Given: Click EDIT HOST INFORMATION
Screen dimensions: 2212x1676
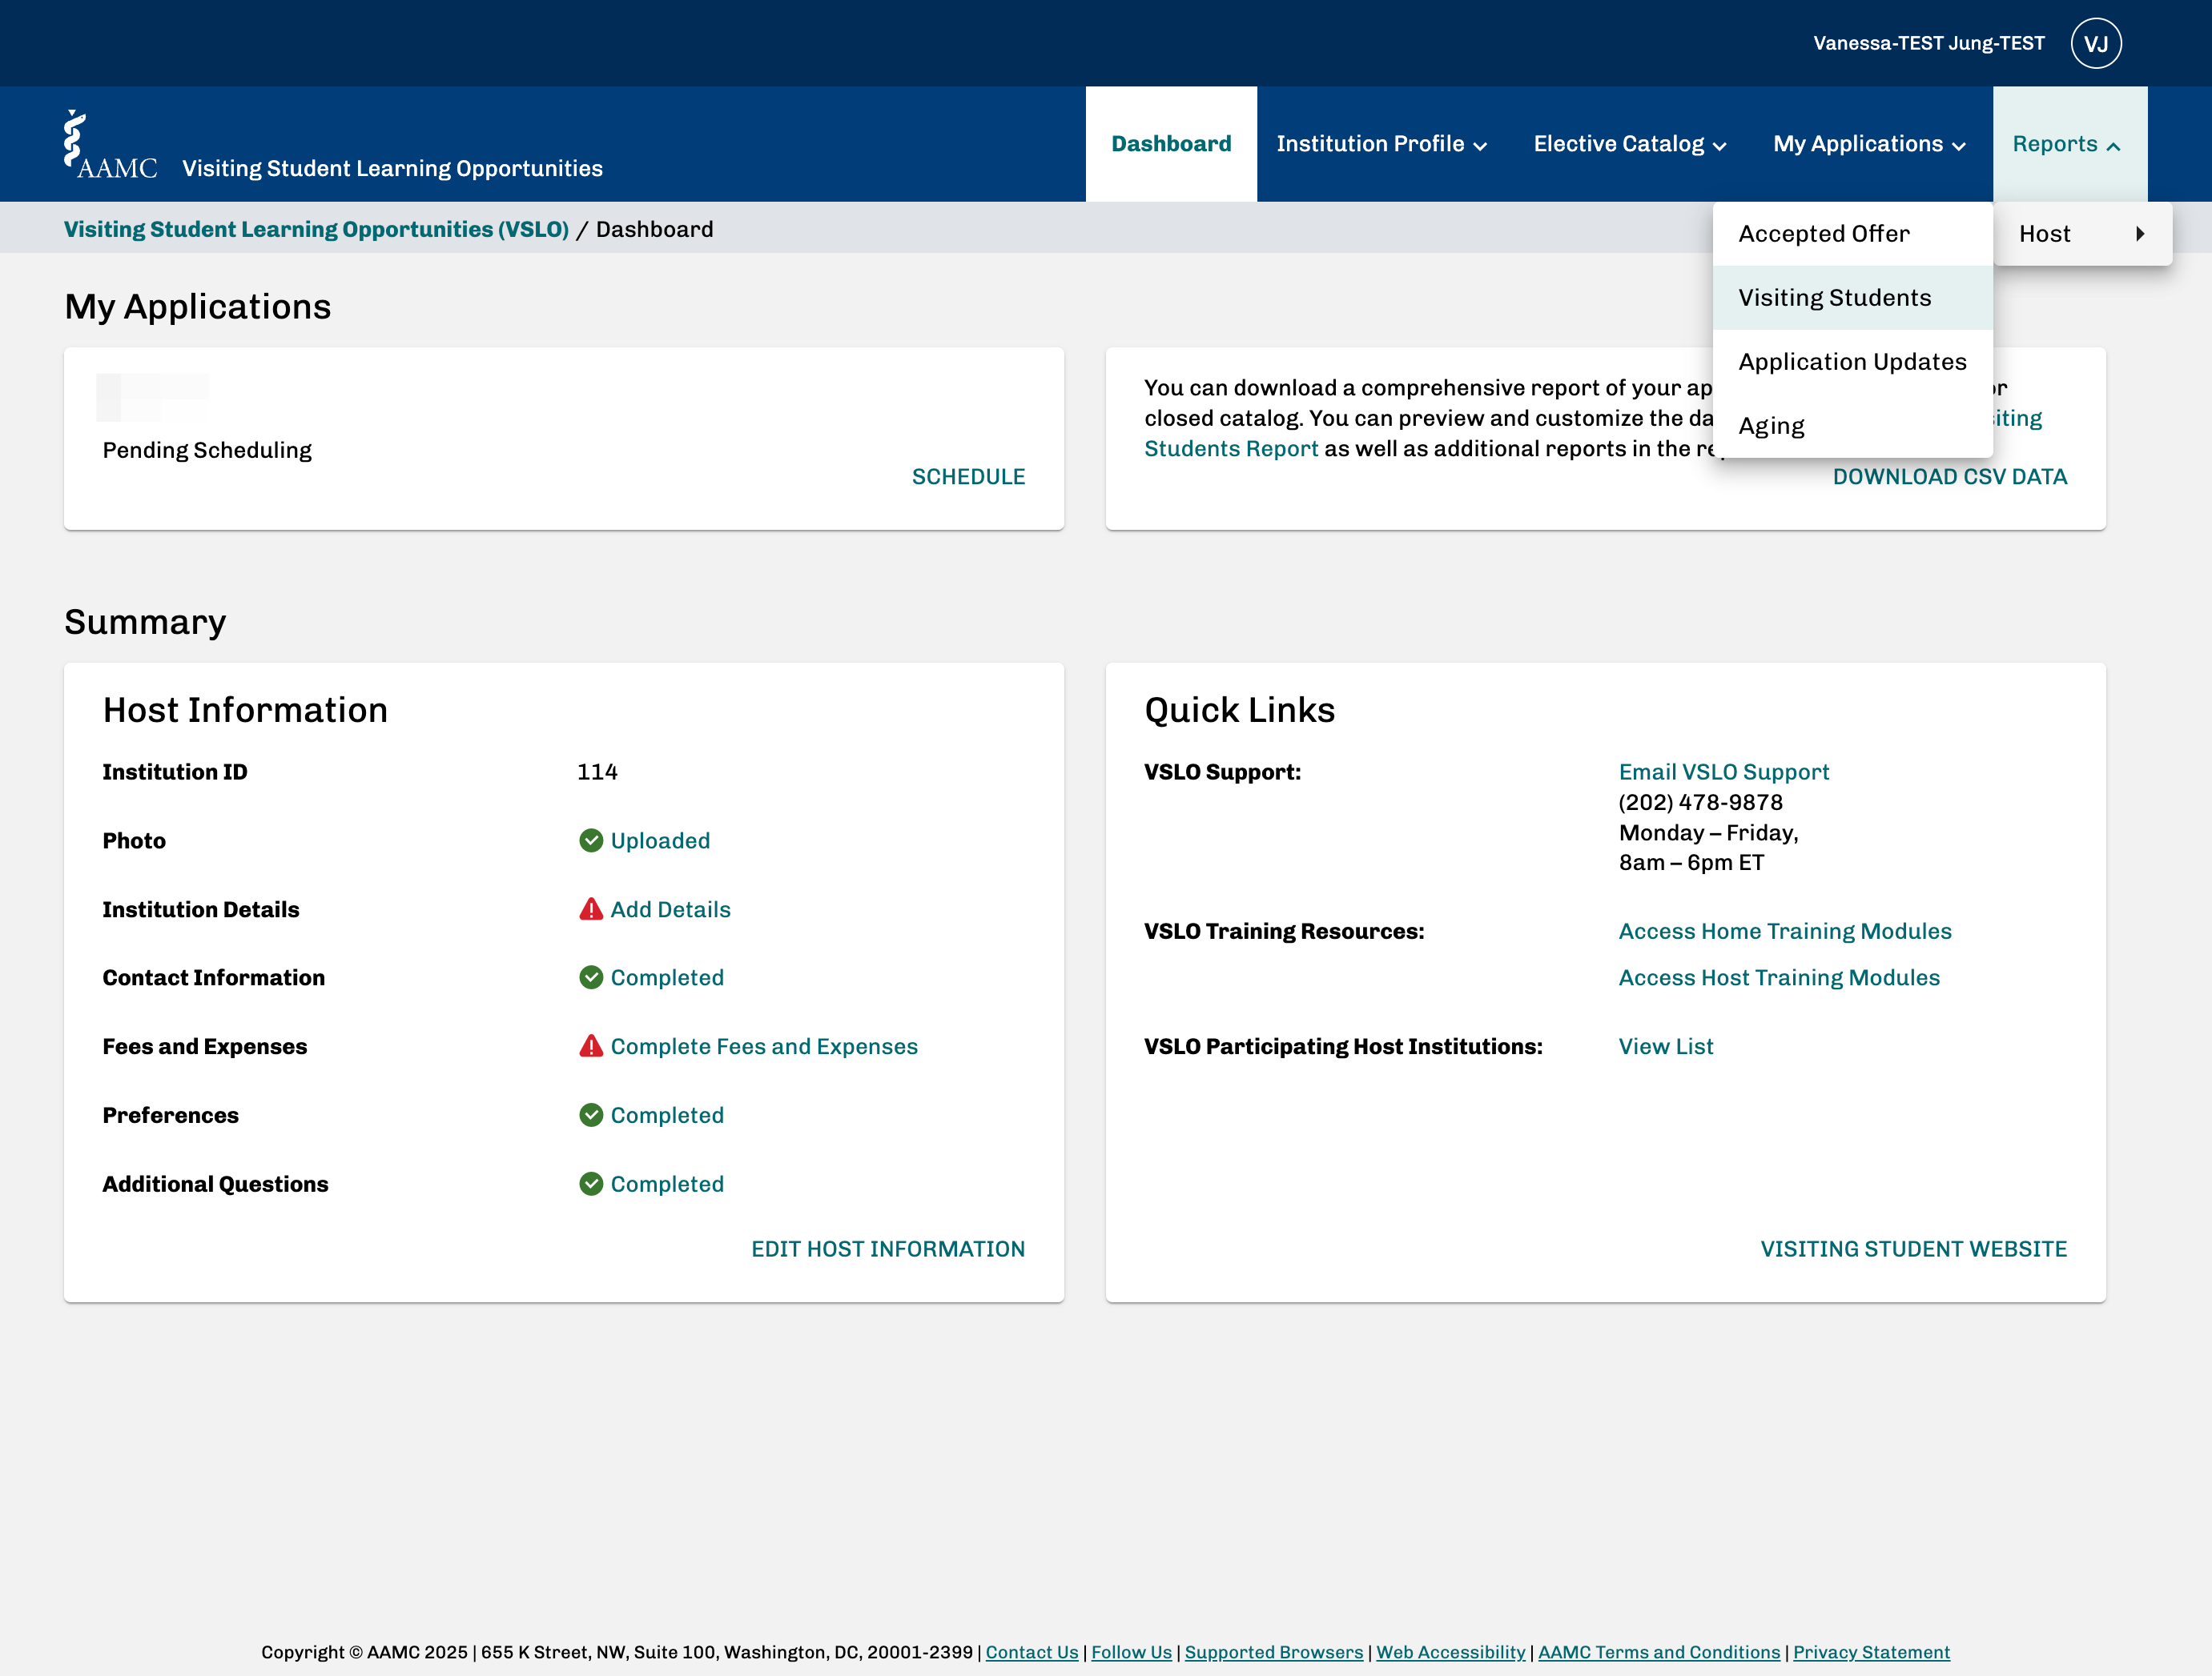Looking at the screenshot, I should [888, 1249].
